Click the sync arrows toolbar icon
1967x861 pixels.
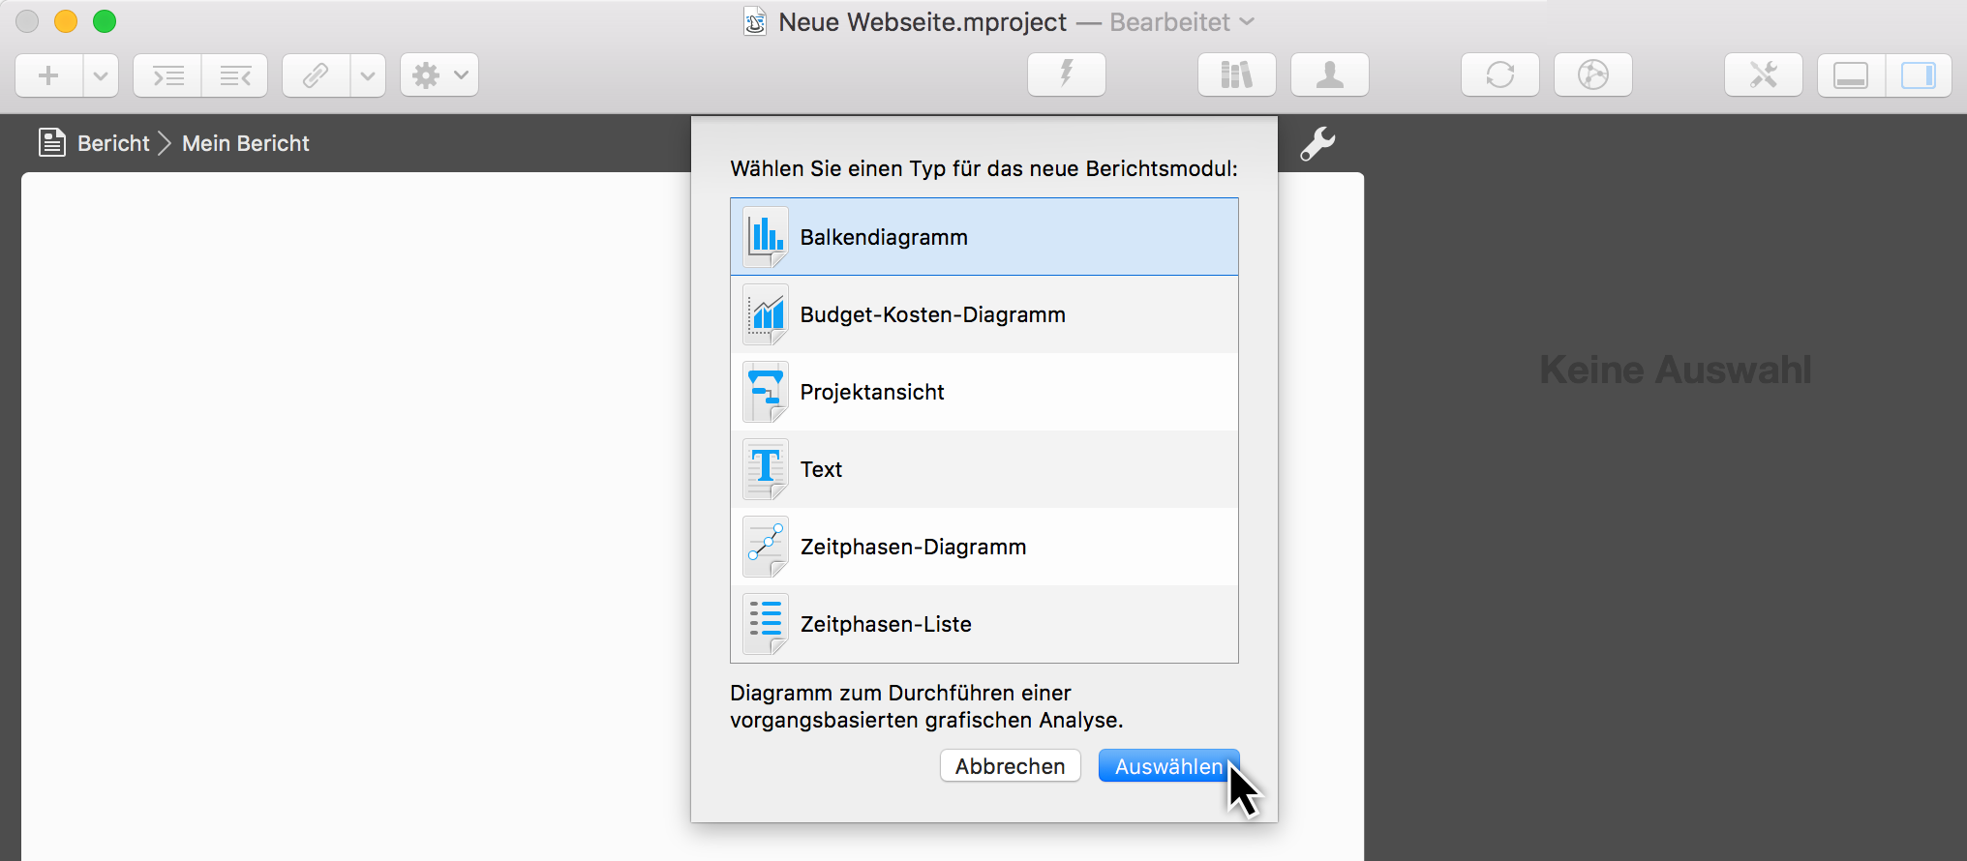pos(1499,75)
